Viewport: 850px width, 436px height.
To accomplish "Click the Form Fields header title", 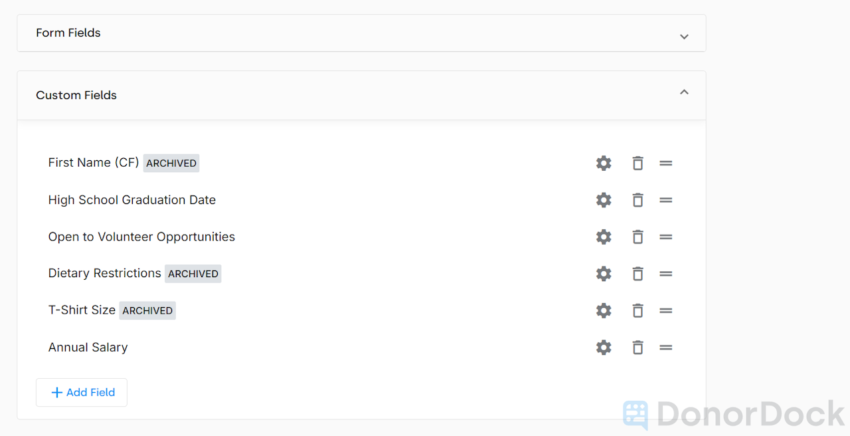I will point(68,33).
